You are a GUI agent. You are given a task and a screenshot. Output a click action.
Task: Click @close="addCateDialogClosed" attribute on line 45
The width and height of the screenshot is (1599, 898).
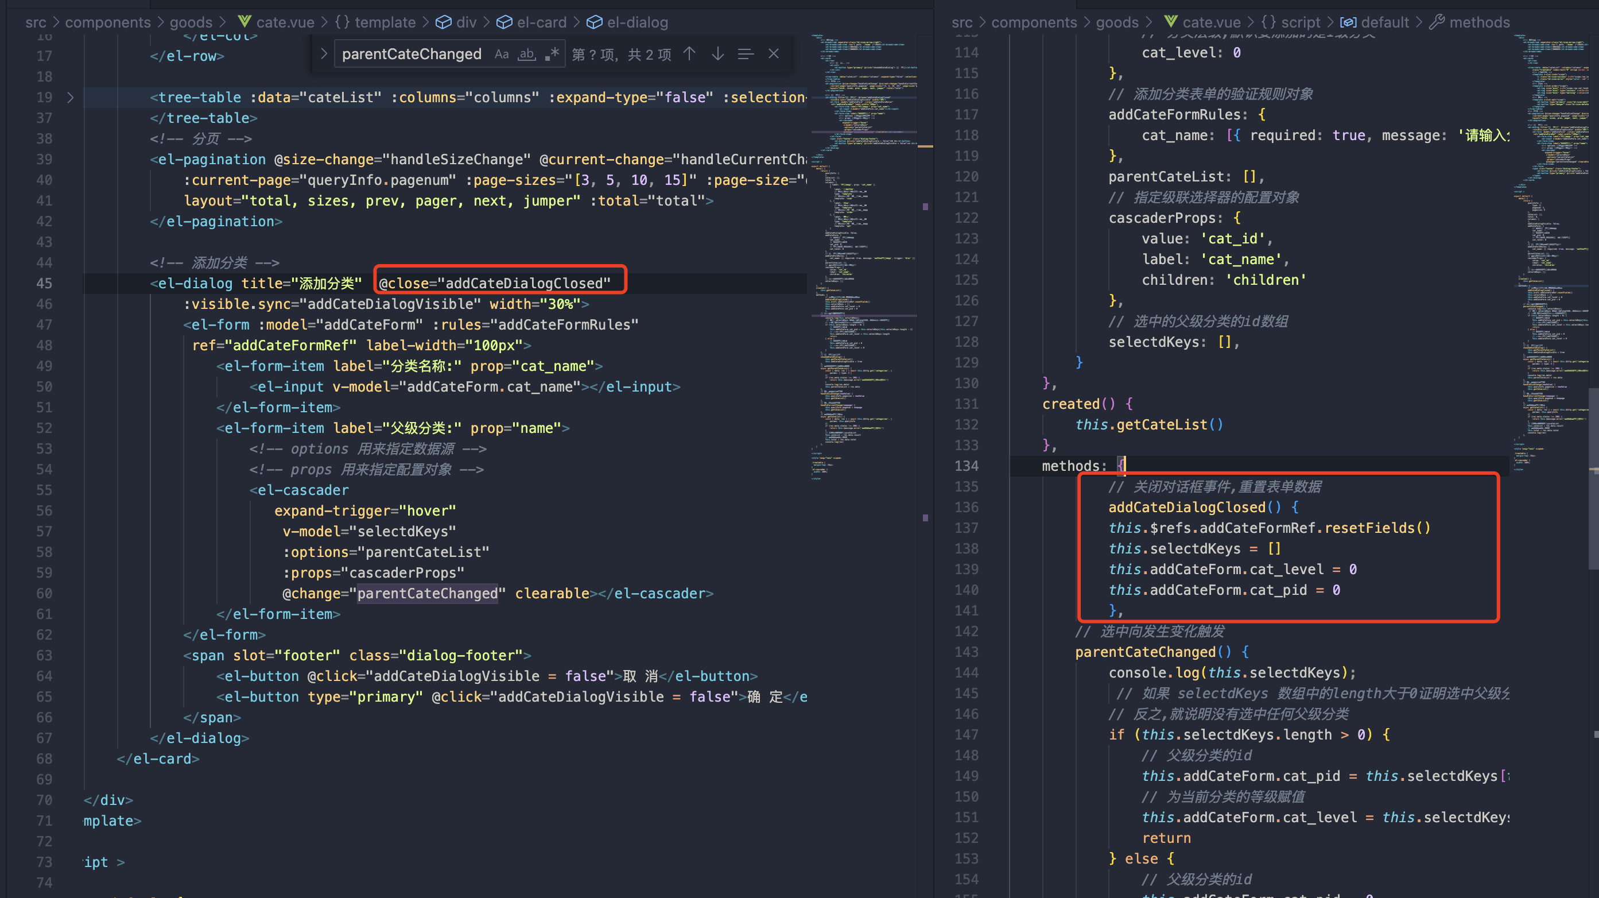tap(495, 283)
